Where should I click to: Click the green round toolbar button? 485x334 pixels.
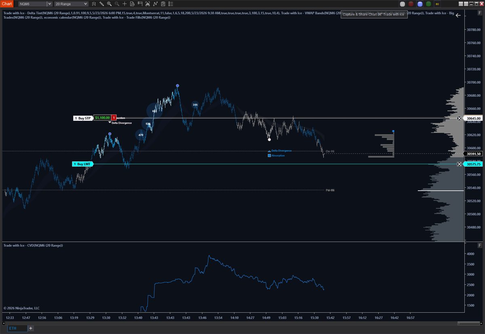coord(428,4)
